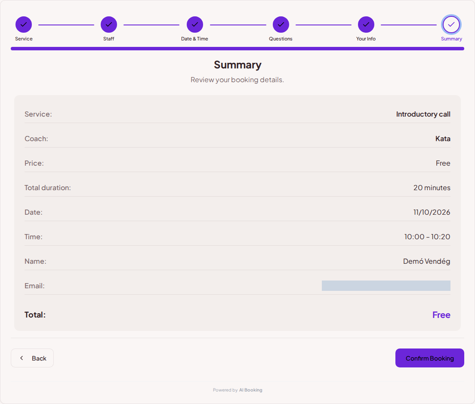Click the Back arrow chevron icon
The image size is (475, 404).
tap(22, 358)
